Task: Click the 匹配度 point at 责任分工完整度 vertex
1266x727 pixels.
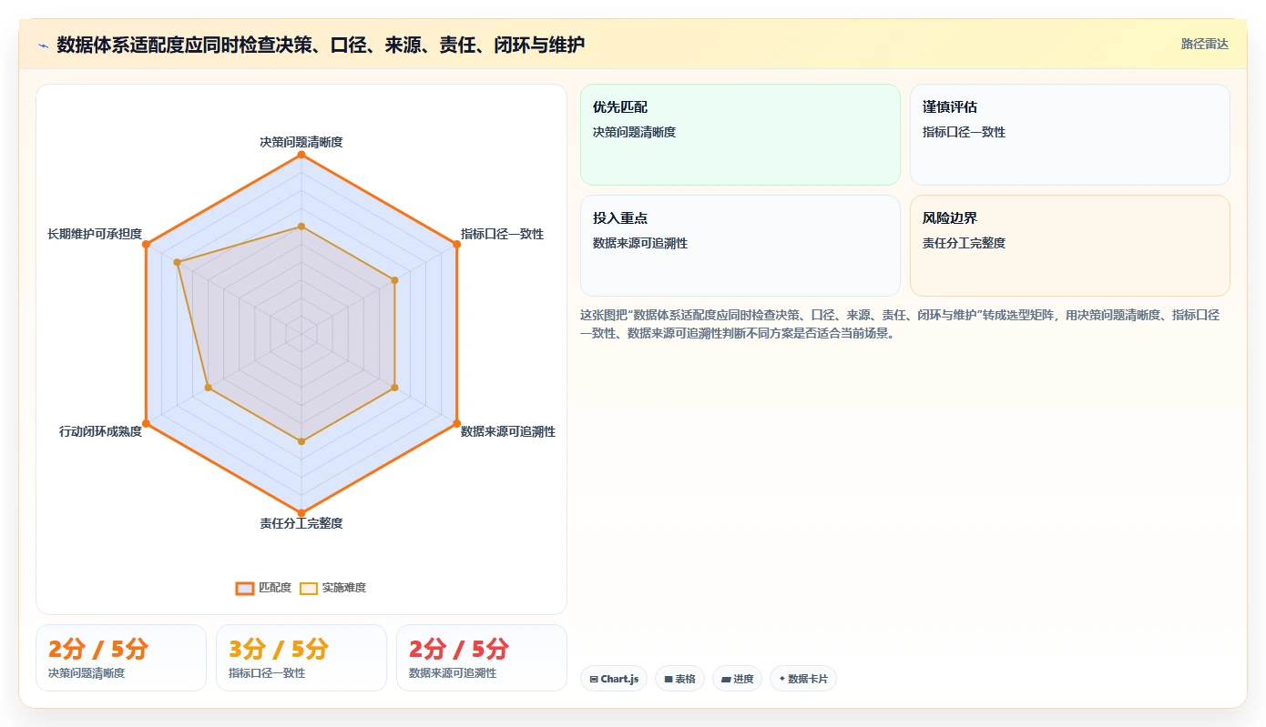Action: click(301, 512)
